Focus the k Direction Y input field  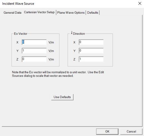(x=91, y=51)
